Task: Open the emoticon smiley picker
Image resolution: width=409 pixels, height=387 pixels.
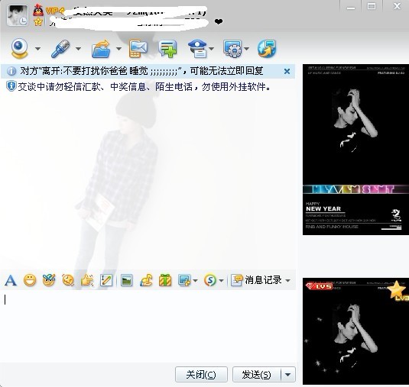Action: [30, 280]
